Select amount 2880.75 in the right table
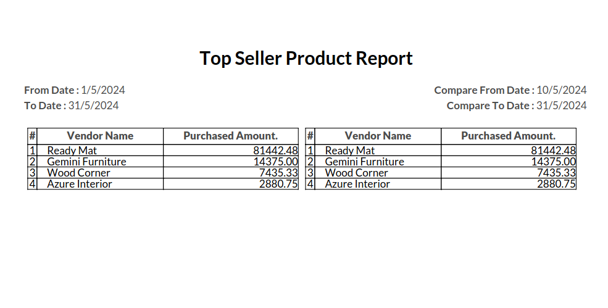Viewport: 608px width, 308px height. [x=556, y=184]
